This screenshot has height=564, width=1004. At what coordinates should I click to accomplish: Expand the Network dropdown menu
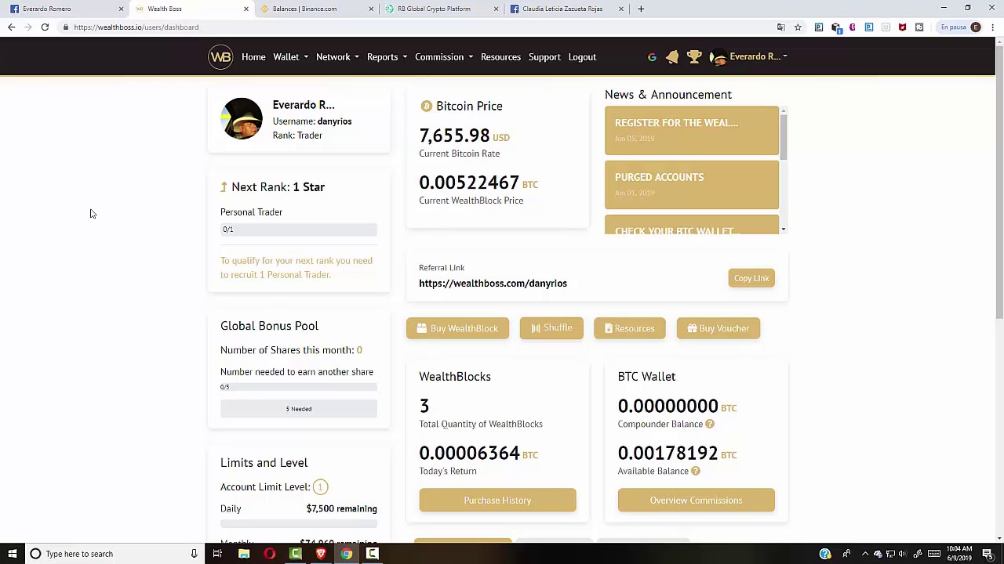click(x=337, y=57)
